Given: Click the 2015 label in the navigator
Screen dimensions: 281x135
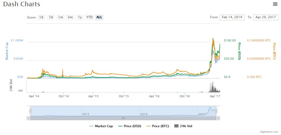Looking at the screenshot, I should coord(86,114).
